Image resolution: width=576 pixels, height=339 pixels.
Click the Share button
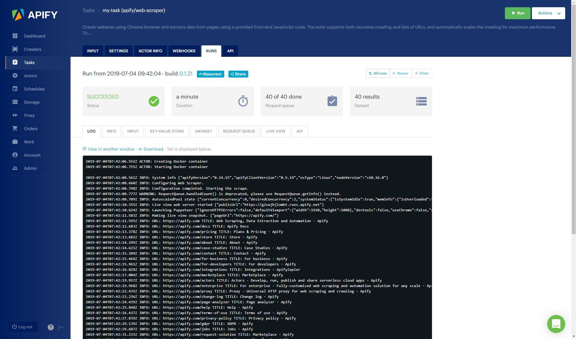click(x=238, y=74)
